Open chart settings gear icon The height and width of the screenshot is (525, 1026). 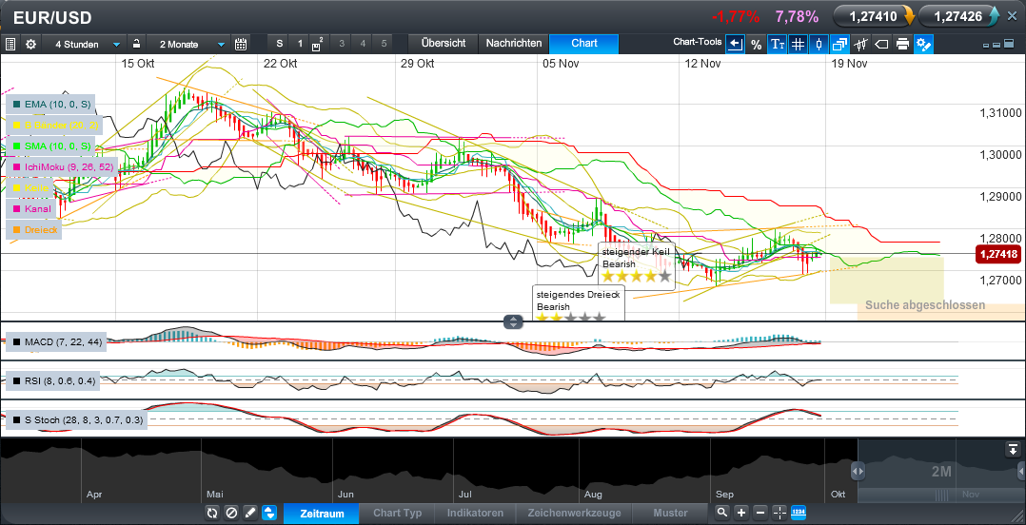tap(30, 45)
